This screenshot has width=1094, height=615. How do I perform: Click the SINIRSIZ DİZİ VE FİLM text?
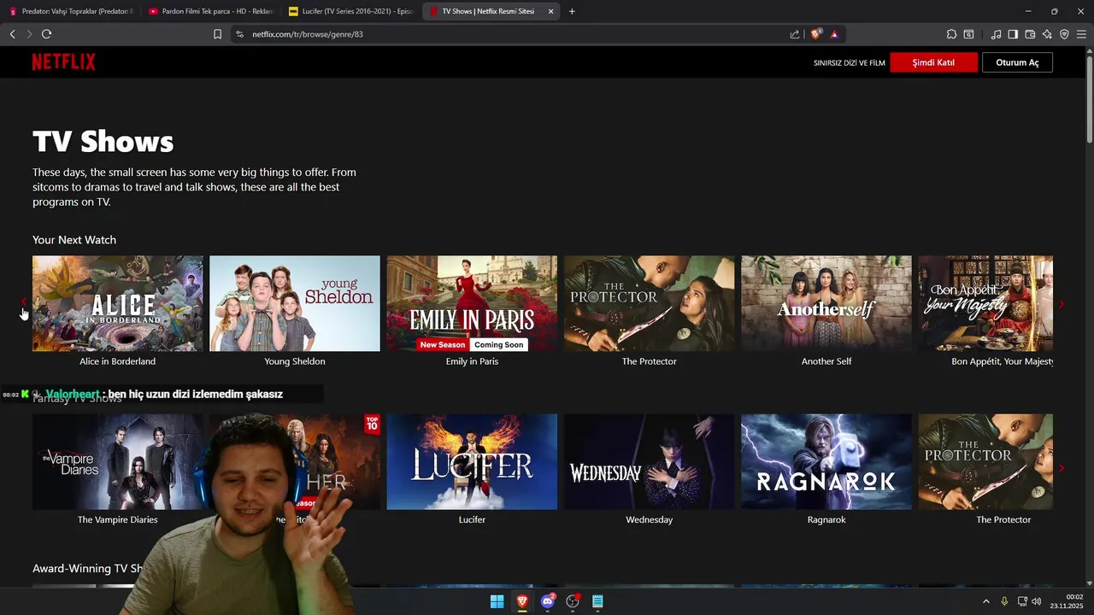point(850,63)
